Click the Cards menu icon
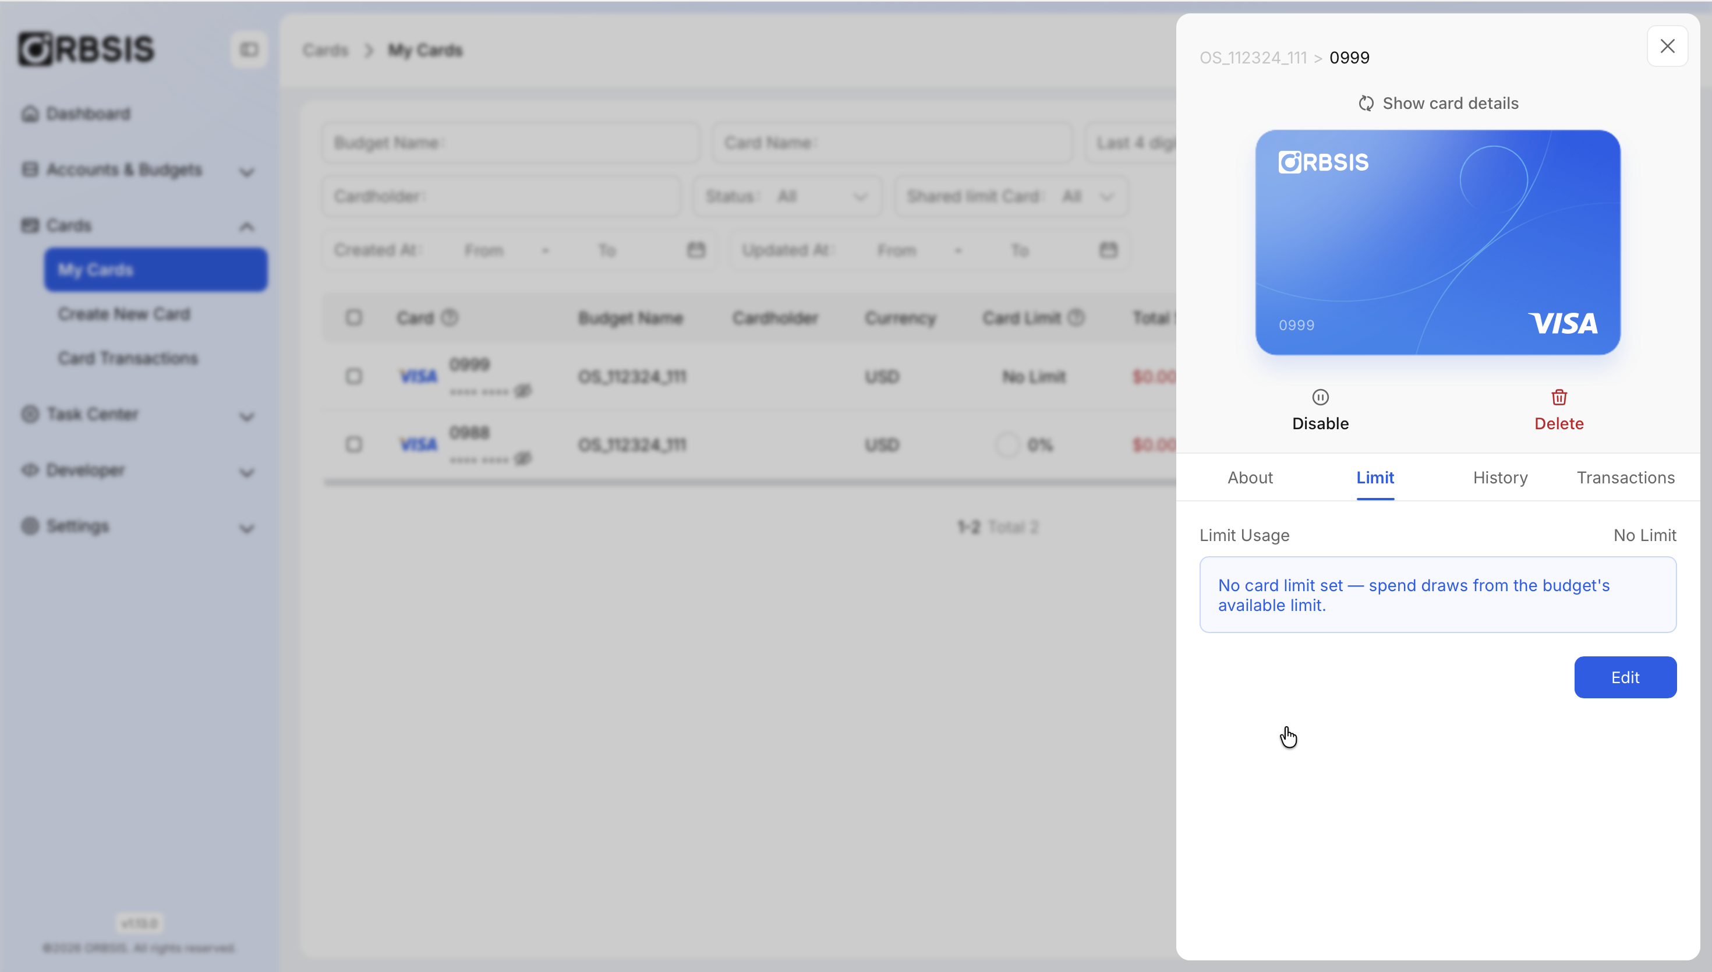The image size is (1712, 972). coord(30,225)
